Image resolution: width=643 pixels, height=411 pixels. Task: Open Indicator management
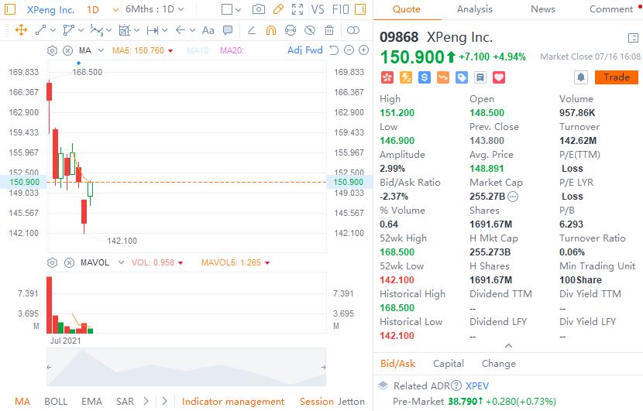coord(233,402)
